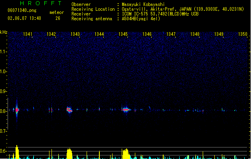251x159 pixels.
Task: Click the 1.0 kHz frequency label
Action: coord(3,71)
